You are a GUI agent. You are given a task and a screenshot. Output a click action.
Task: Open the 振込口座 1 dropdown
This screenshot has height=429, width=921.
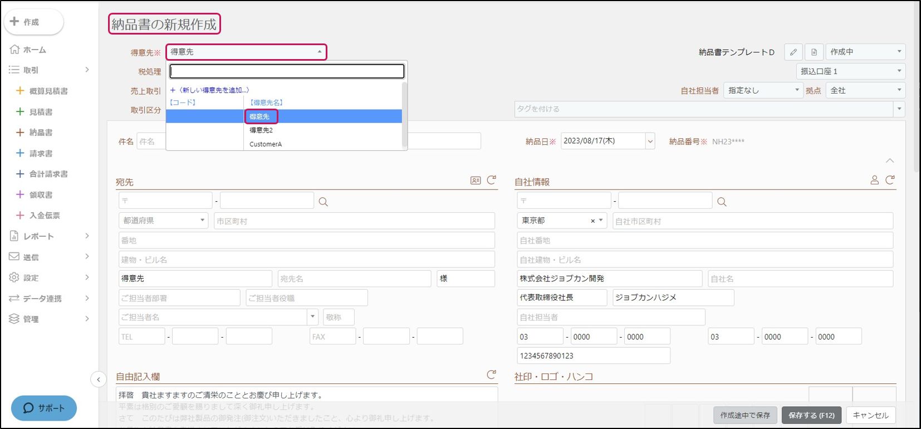pyautogui.click(x=850, y=71)
